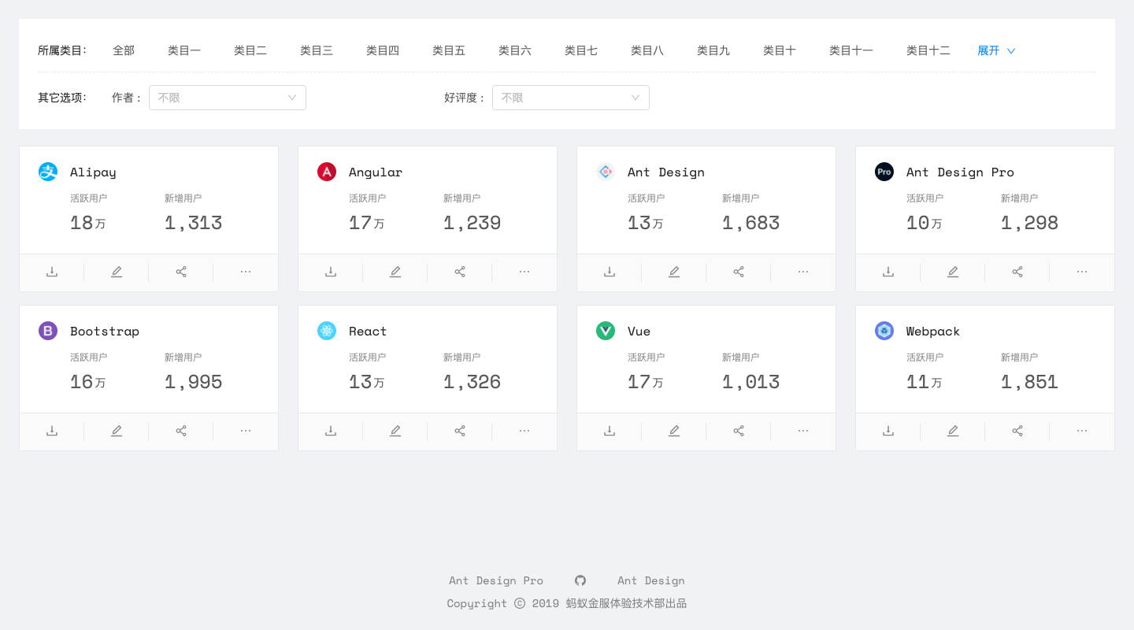1134x630 pixels.
Task: Click the edit pencil icon on Angular card
Action: (x=395, y=272)
